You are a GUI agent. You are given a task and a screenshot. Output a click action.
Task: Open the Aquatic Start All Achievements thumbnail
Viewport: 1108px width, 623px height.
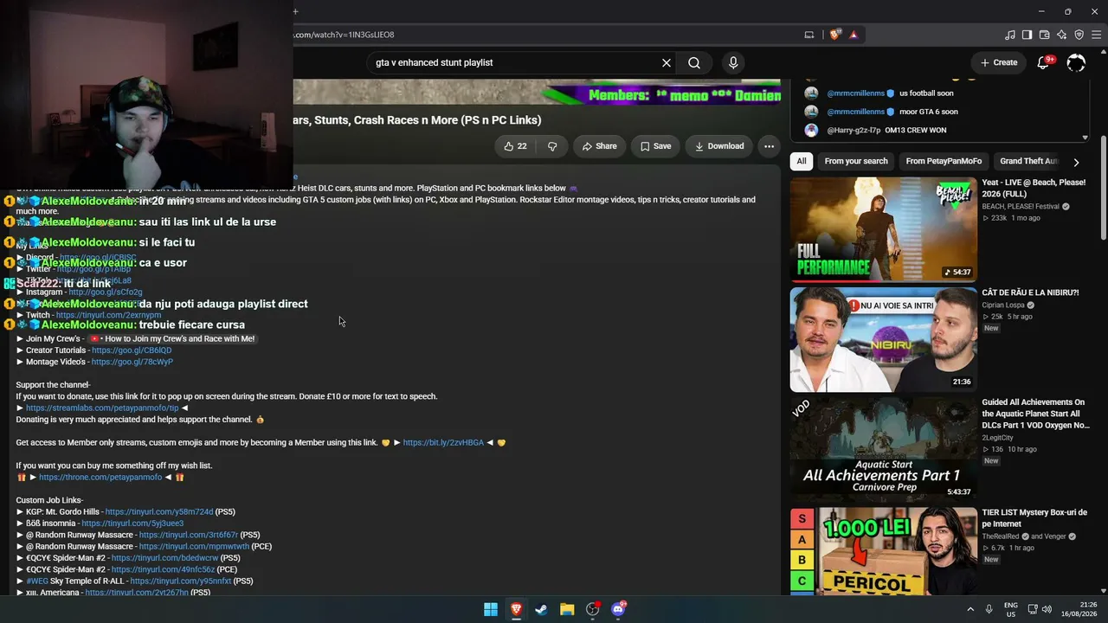(883, 449)
